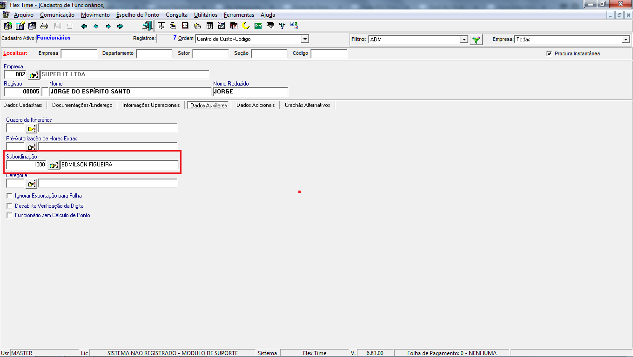Click the clock with notepad toolbar icon
The height and width of the screenshot is (357, 633).
click(x=222, y=26)
